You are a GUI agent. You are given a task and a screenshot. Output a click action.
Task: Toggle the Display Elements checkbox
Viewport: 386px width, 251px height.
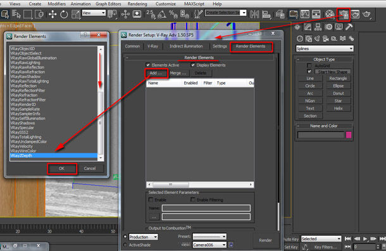(193, 65)
